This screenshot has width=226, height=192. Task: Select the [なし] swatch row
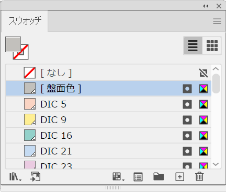(x=108, y=73)
